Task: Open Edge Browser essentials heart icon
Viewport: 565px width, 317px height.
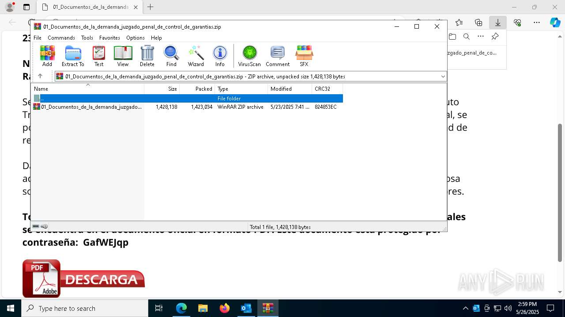Action: click(517, 22)
